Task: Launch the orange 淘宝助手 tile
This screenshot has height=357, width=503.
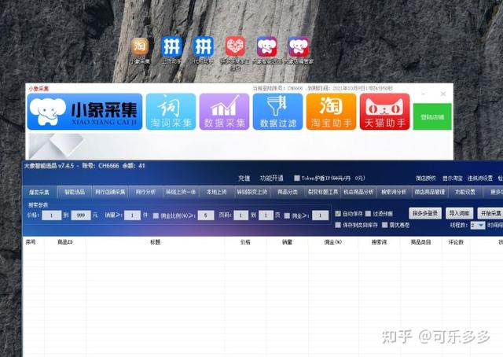Action: 332,112
